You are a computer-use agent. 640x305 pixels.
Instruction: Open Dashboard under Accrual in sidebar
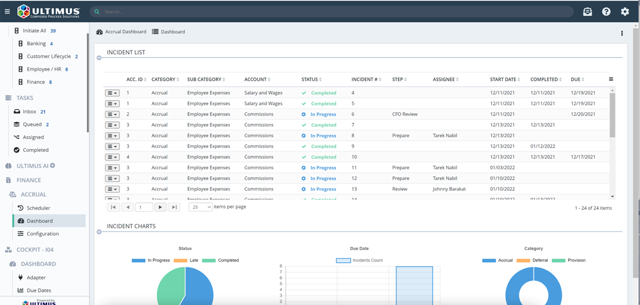pyautogui.click(x=49, y=221)
